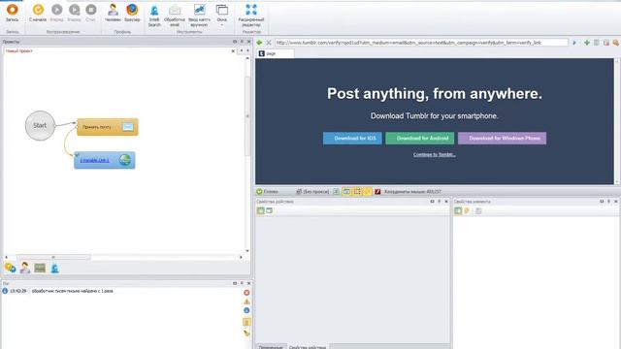Click the globe icon on the blue block
The height and width of the screenshot is (349, 621).
coord(125,160)
